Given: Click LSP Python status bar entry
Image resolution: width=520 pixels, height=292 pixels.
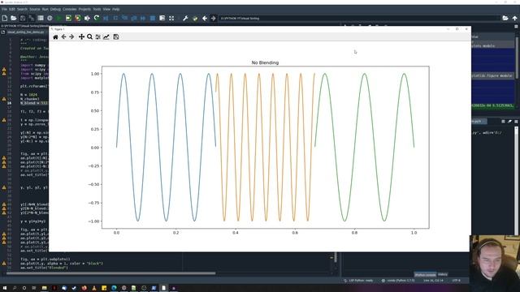Looking at the screenshot, I should point(358,281).
